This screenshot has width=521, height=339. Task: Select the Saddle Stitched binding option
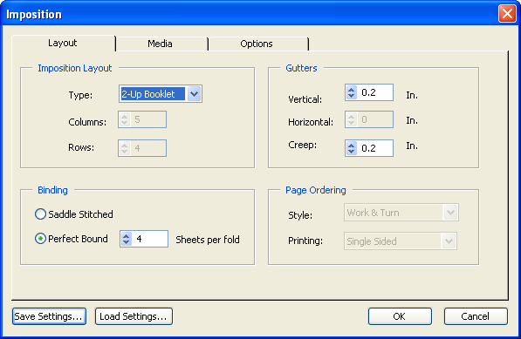[40, 214]
